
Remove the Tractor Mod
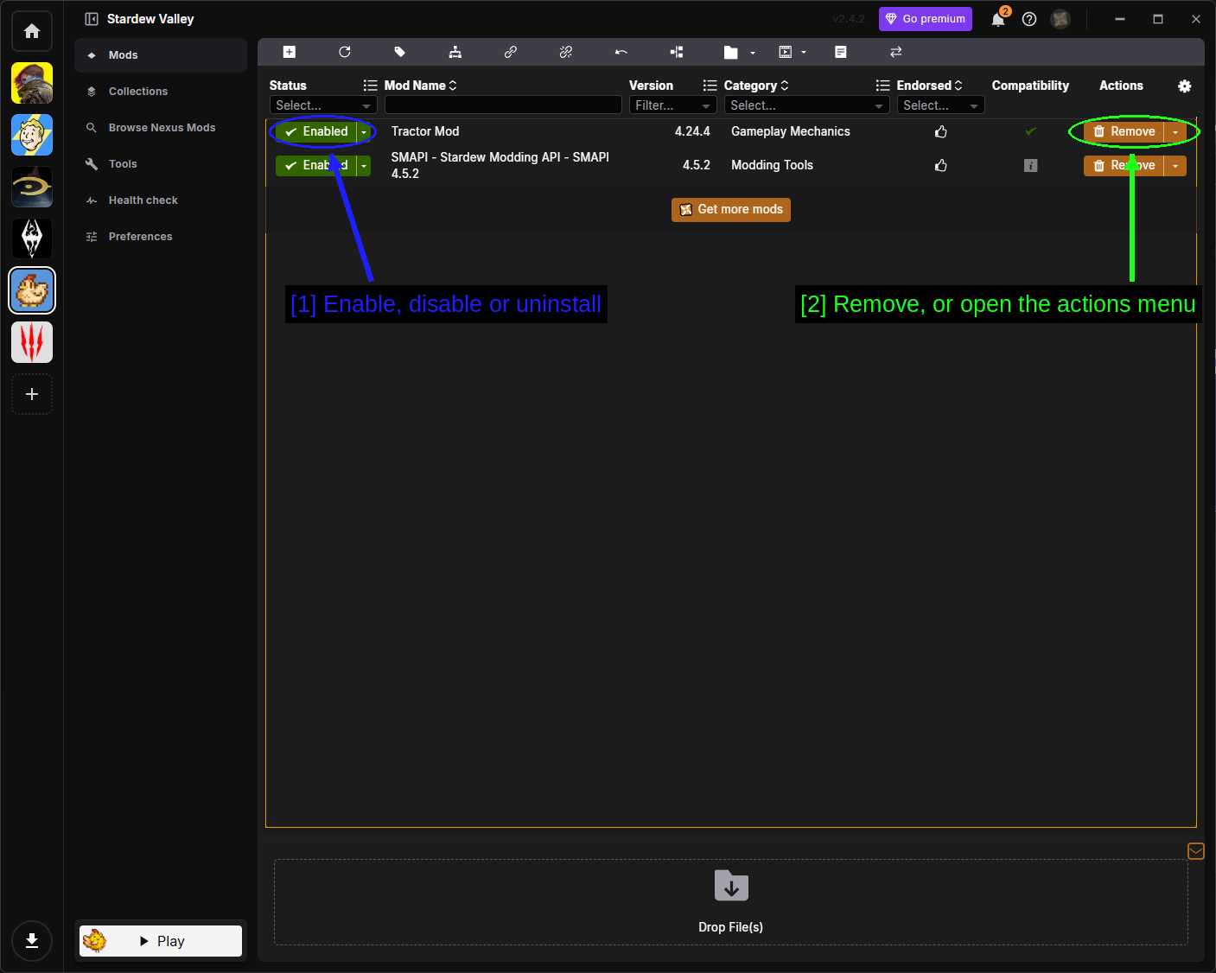click(1124, 131)
